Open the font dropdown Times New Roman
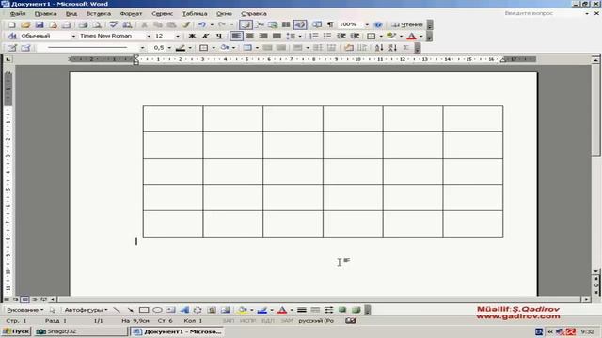This screenshot has width=602, height=338. (149, 36)
